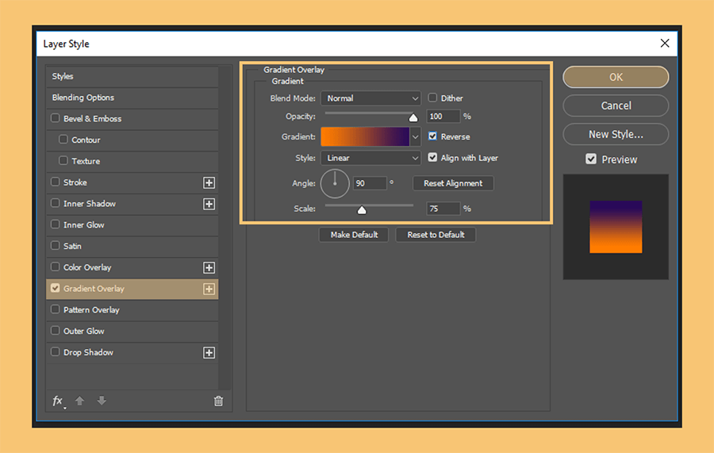Click the Angle dial control
Viewport: 714px width, 453px height.
tap(335, 183)
